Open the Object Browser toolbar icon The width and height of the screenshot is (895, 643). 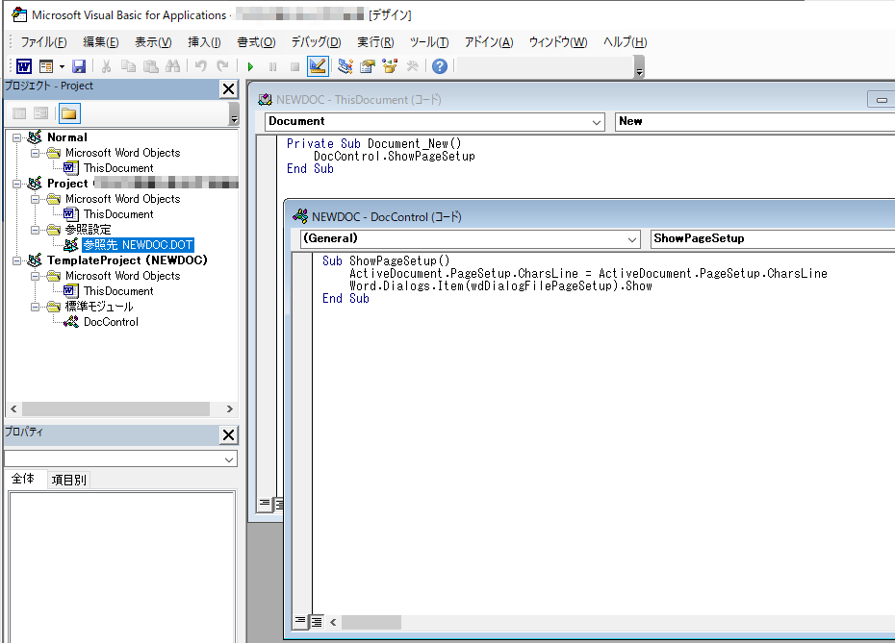click(390, 66)
